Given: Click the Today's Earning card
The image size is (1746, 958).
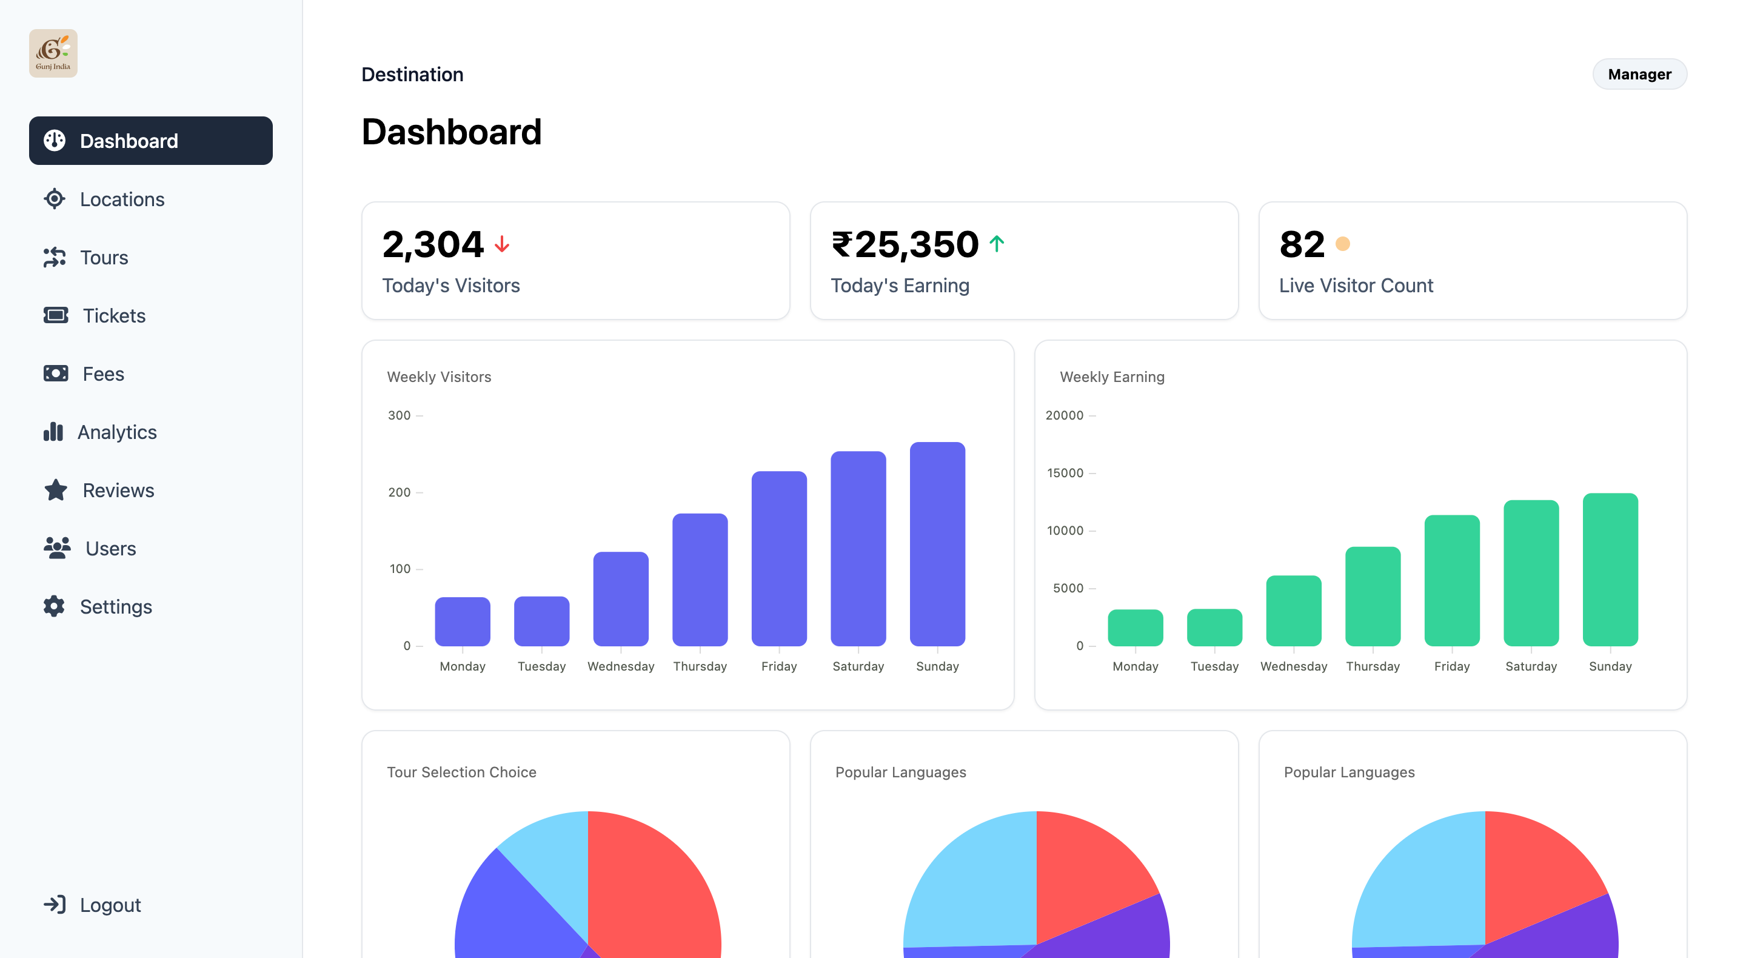Looking at the screenshot, I should [x=1023, y=260].
